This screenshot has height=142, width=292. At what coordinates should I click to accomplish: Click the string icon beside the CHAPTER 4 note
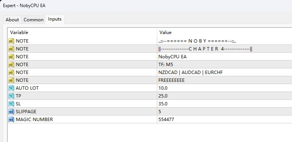(x=11, y=49)
